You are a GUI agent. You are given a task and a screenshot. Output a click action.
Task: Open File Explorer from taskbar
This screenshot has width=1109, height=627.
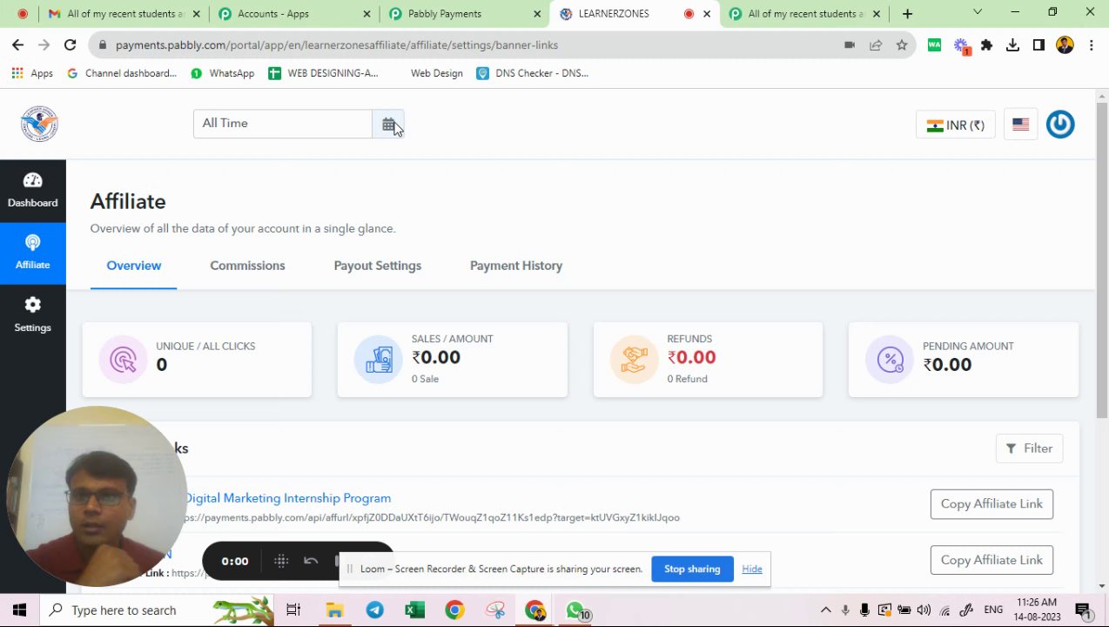334,610
